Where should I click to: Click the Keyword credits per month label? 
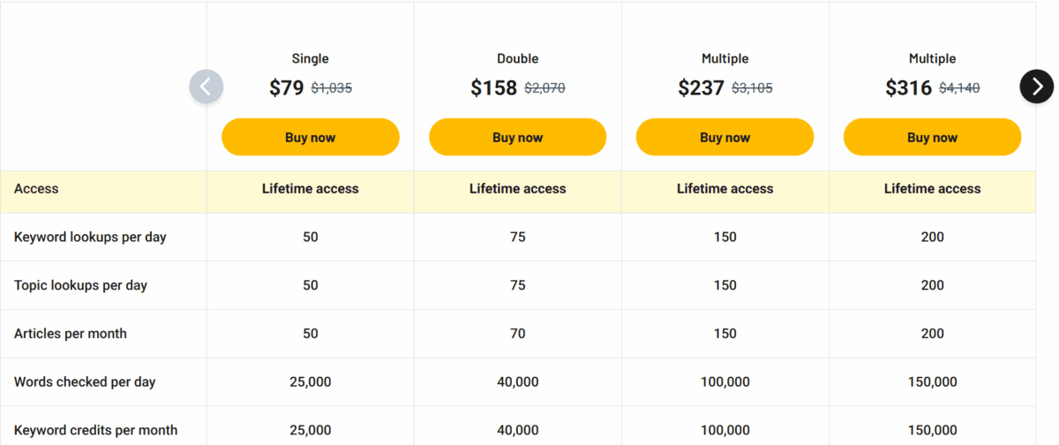[95, 430]
